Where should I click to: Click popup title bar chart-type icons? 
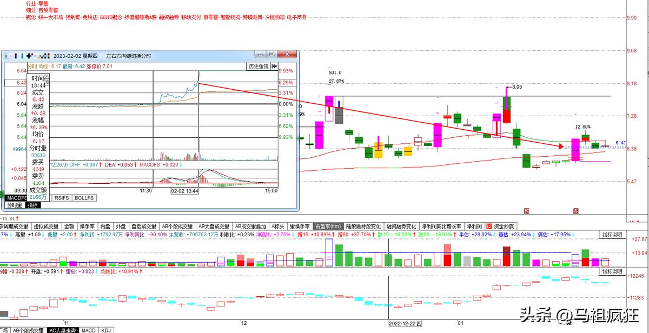point(28,55)
